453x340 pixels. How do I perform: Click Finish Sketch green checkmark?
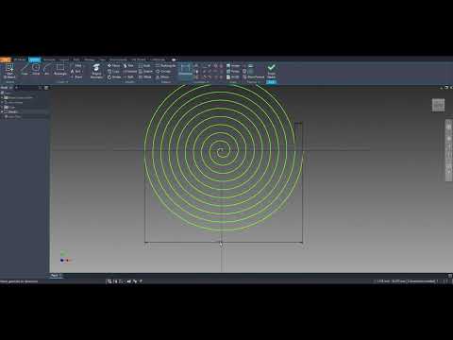click(x=272, y=71)
